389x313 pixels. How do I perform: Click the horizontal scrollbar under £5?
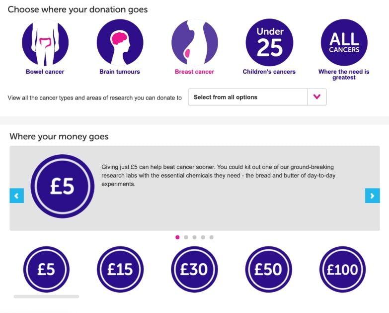pyautogui.click(x=46, y=297)
